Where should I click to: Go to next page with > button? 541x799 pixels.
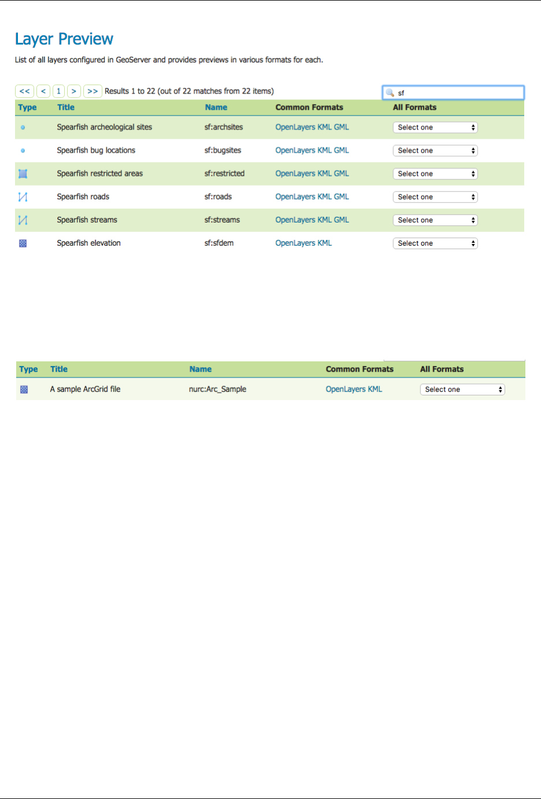coord(74,91)
